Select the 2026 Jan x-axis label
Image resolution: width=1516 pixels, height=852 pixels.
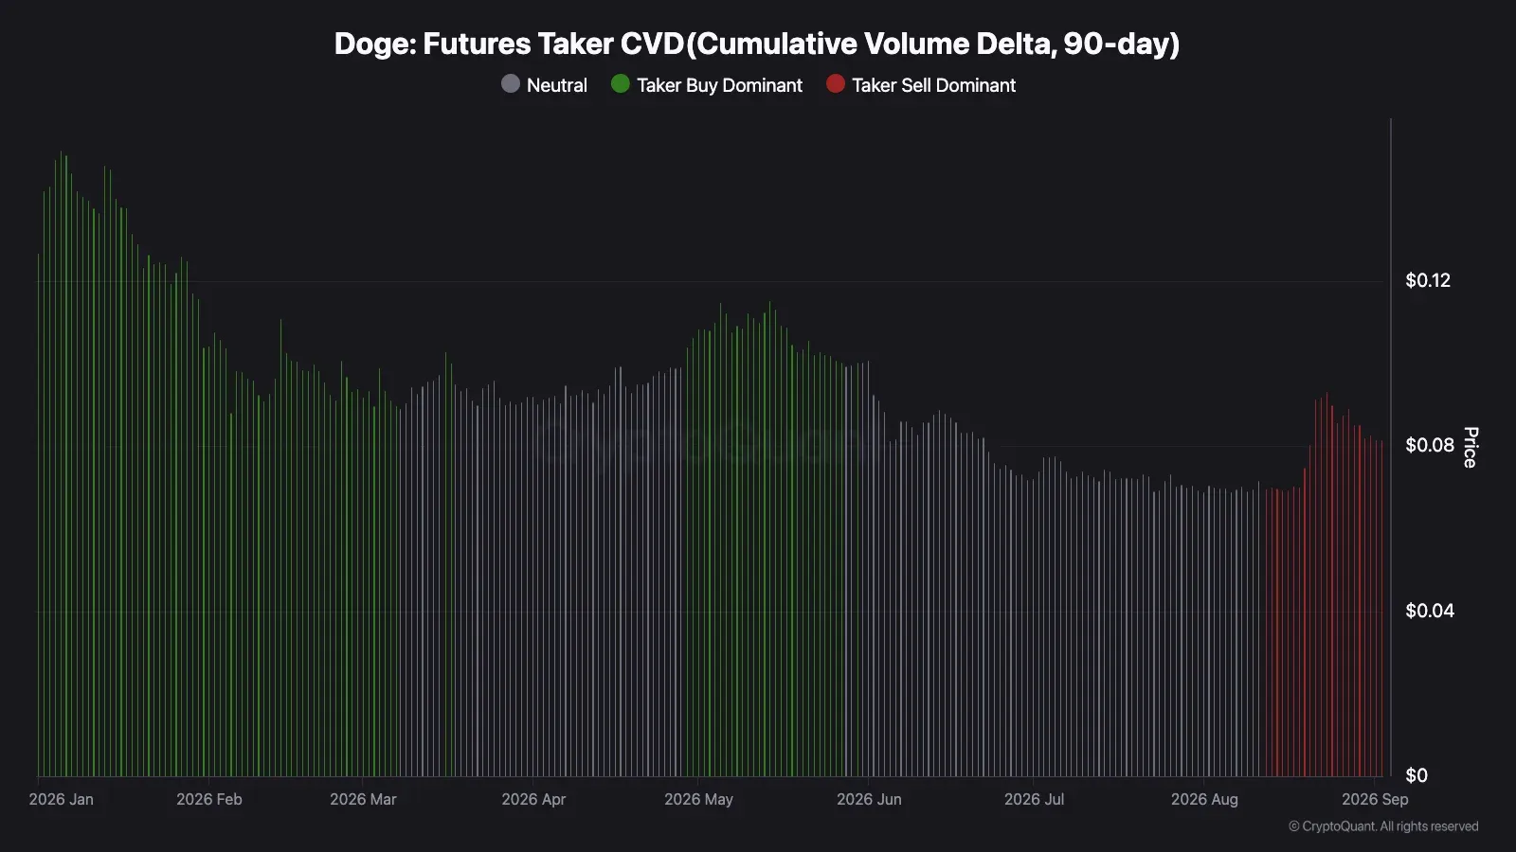(x=62, y=799)
